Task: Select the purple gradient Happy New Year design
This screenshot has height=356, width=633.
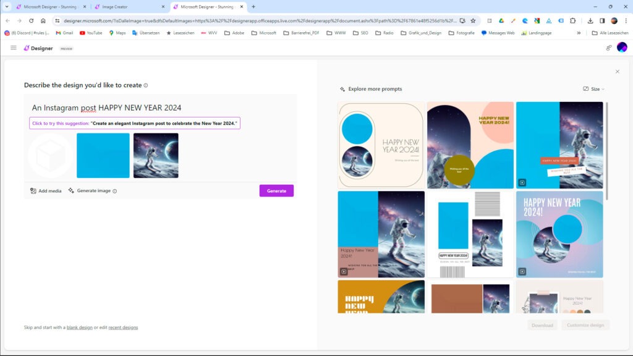Action: tap(559, 234)
